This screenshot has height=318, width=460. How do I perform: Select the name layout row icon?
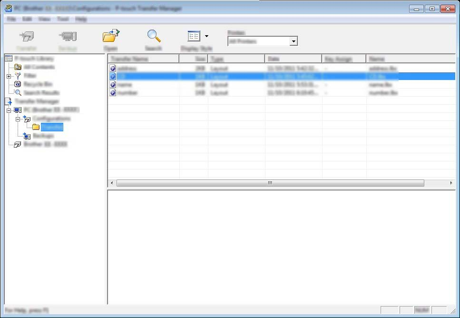click(113, 85)
